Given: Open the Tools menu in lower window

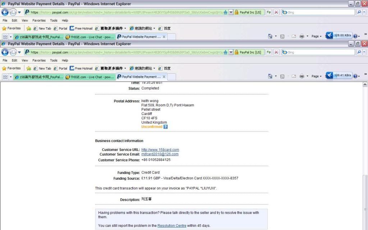Looking at the screenshot, I should [54, 60].
